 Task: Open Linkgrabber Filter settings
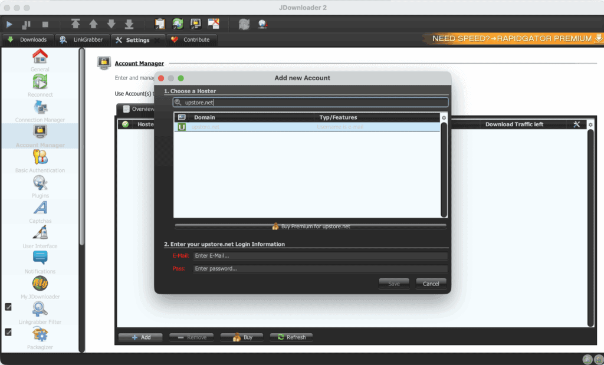(x=40, y=313)
